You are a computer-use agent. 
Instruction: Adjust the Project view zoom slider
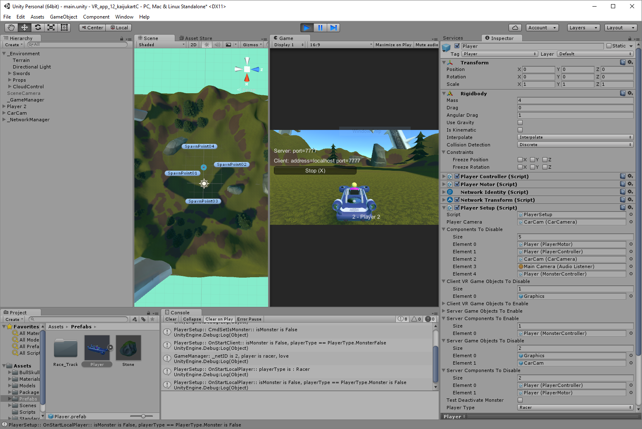point(144,416)
